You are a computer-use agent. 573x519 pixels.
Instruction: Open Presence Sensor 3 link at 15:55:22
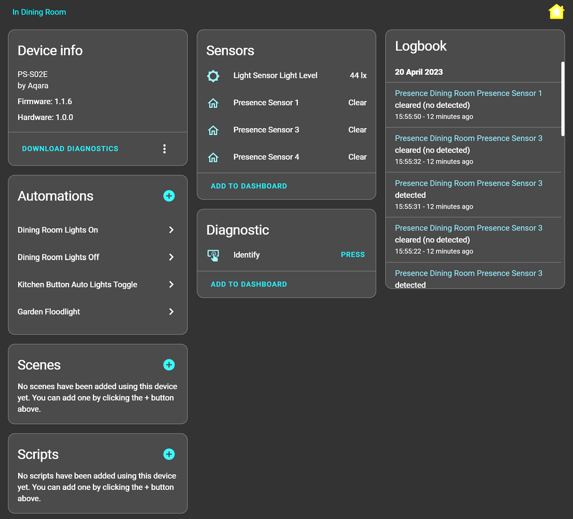(x=469, y=228)
